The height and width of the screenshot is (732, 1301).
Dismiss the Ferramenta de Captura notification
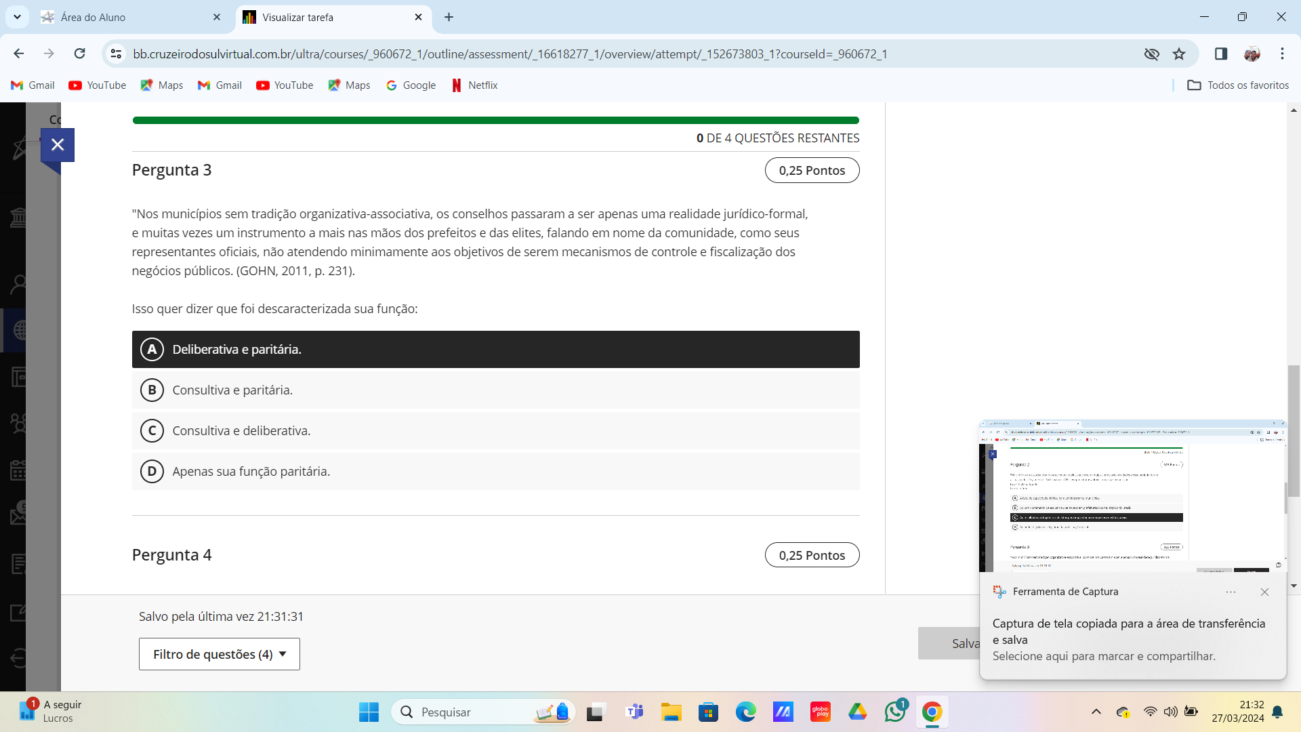coord(1264,592)
